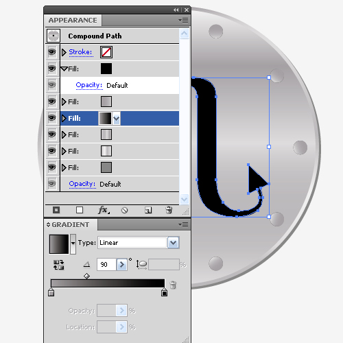Click the Reverse Gradient icon
The height and width of the screenshot is (343, 343).
click(58, 265)
